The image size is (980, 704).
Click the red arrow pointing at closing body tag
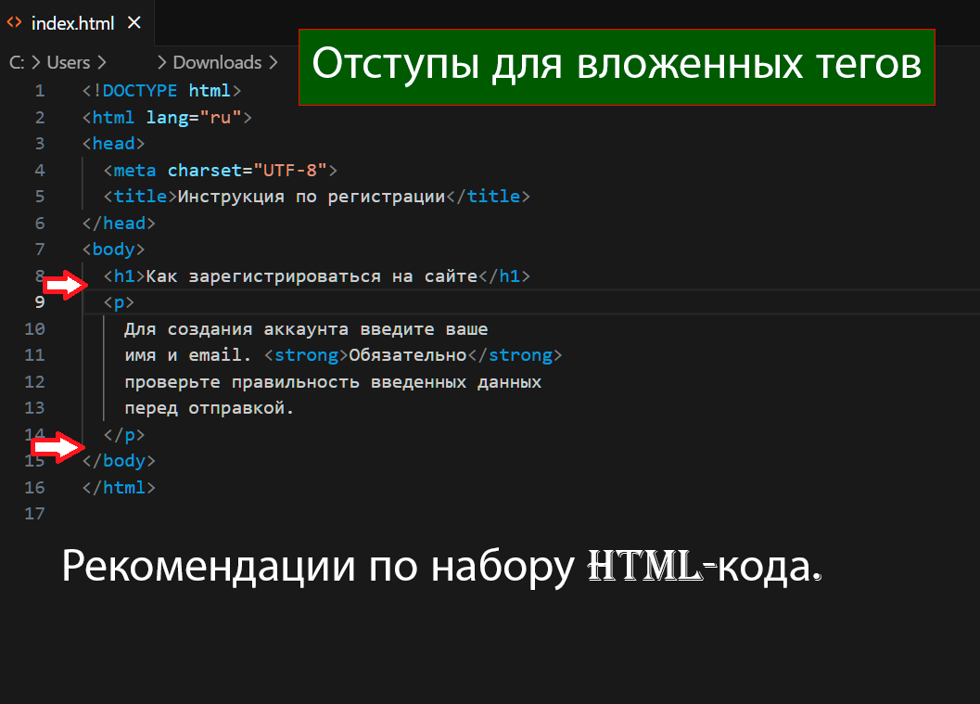coord(53,448)
